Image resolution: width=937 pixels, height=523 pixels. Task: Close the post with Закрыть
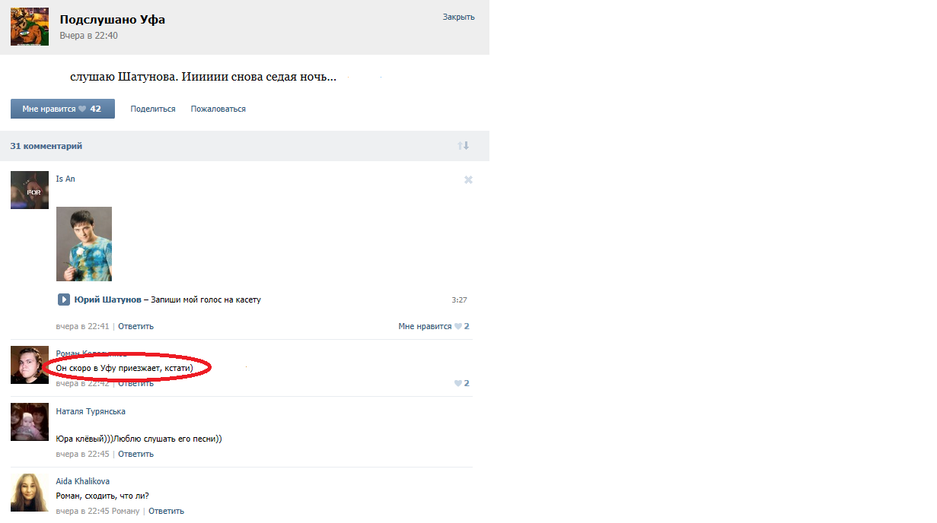[x=458, y=17]
